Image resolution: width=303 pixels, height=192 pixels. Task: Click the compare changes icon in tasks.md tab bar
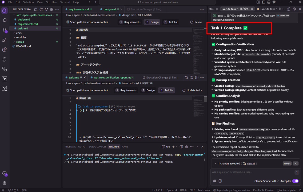186,77
